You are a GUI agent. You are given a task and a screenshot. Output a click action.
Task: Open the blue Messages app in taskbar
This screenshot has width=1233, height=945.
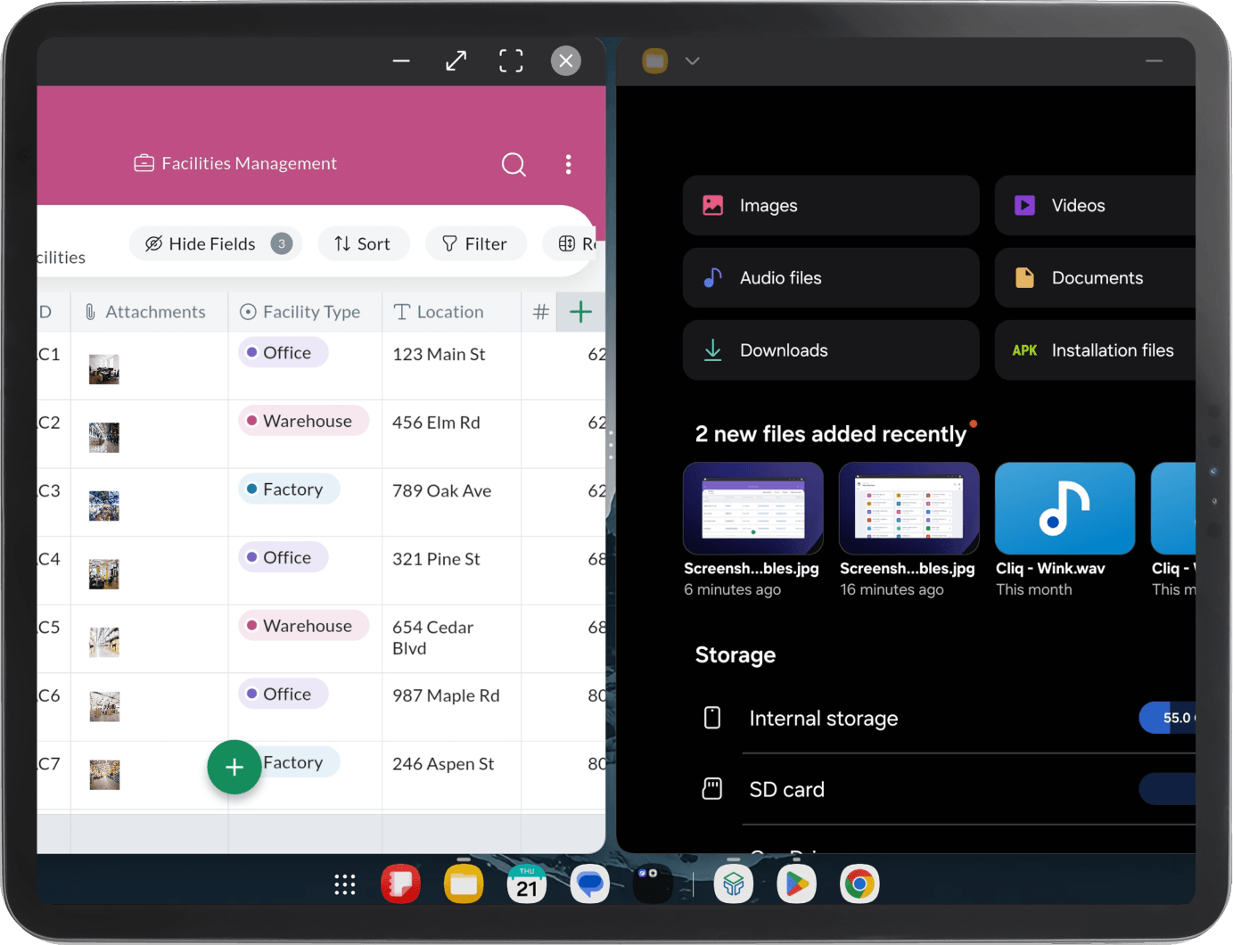click(x=590, y=884)
